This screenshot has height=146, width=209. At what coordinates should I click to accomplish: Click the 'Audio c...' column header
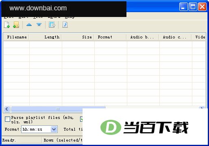[175, 37]
